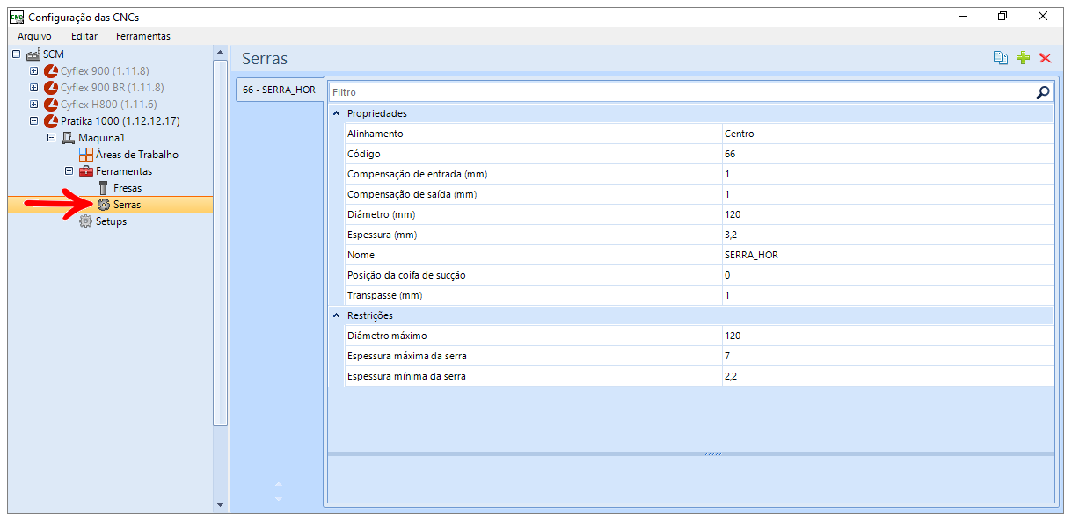1072x521 pixels.
Task: Expand the Cyflex 900 BR node
Action: 33,88
